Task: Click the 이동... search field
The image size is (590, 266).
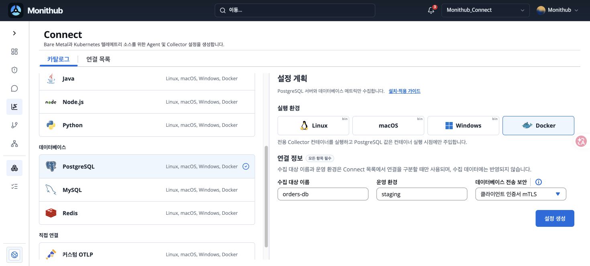Action: 295,10
